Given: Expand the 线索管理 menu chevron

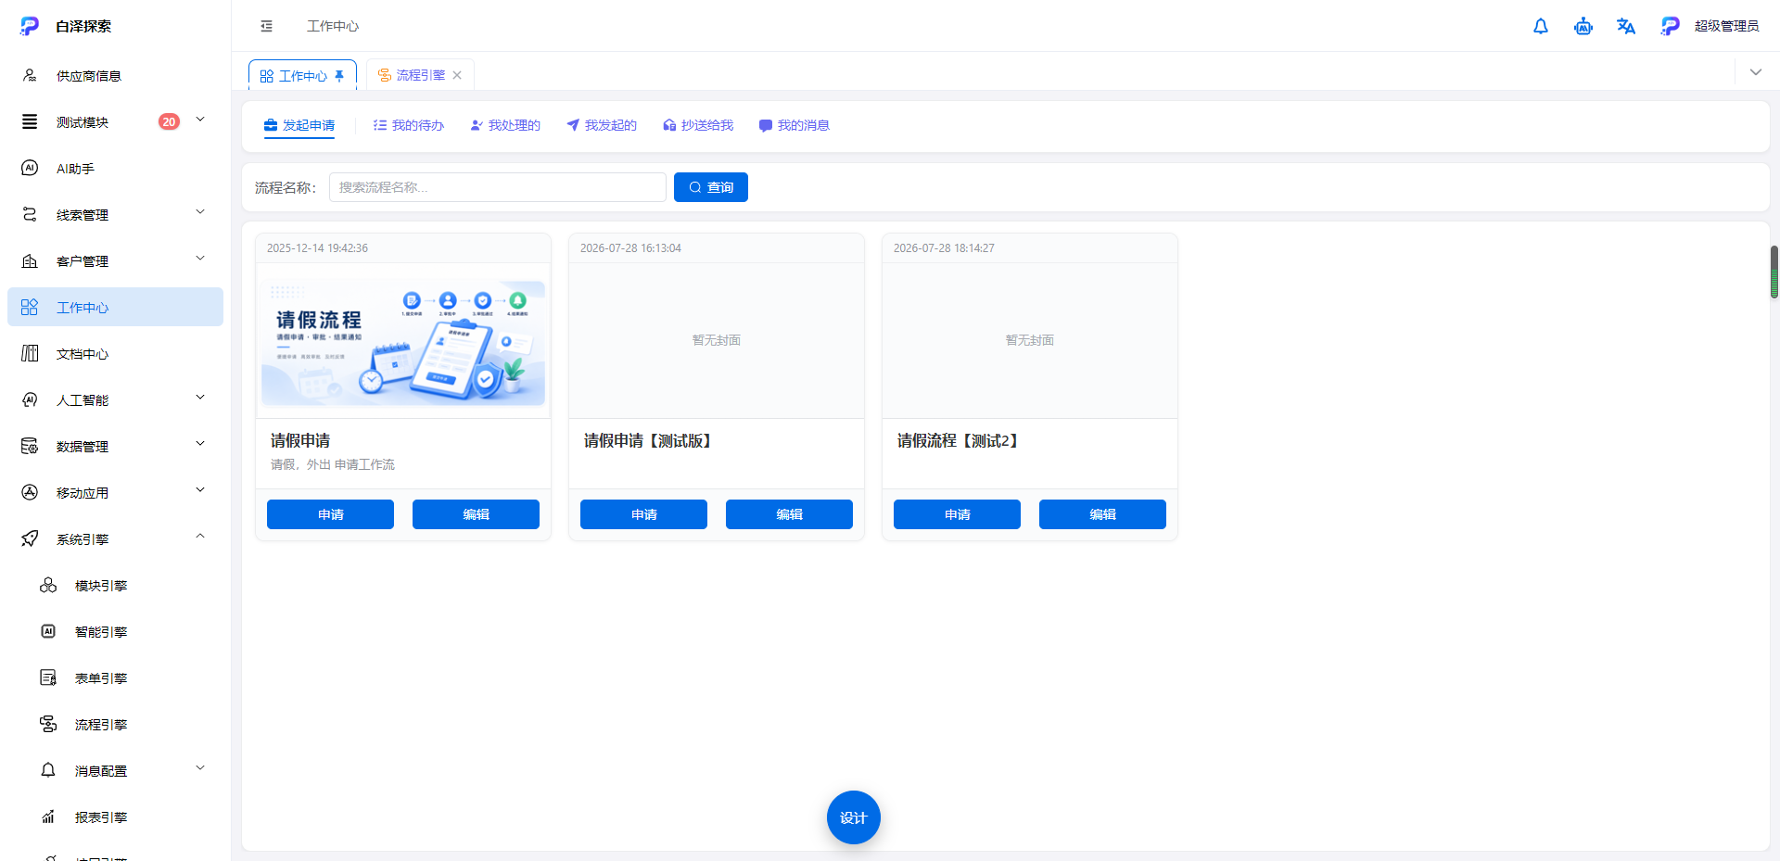Looking at the screenshot, I should [200, 212].
